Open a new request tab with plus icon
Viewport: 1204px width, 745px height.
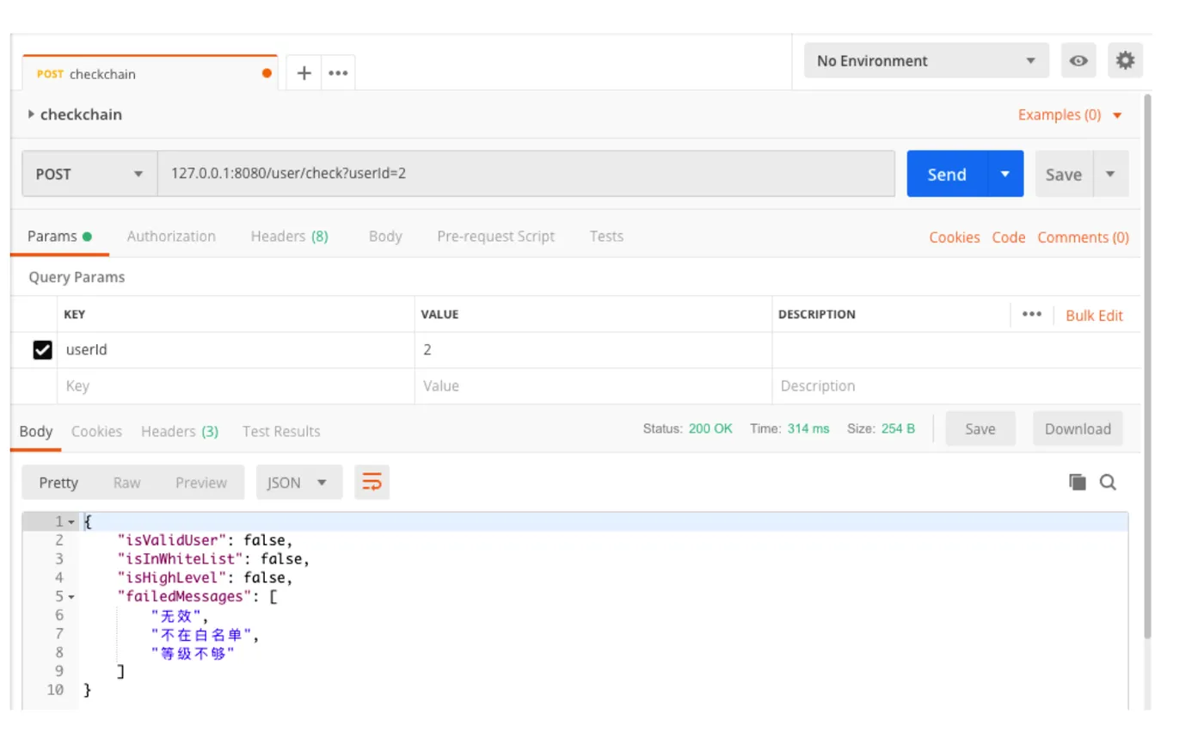(x=304, y=73)
